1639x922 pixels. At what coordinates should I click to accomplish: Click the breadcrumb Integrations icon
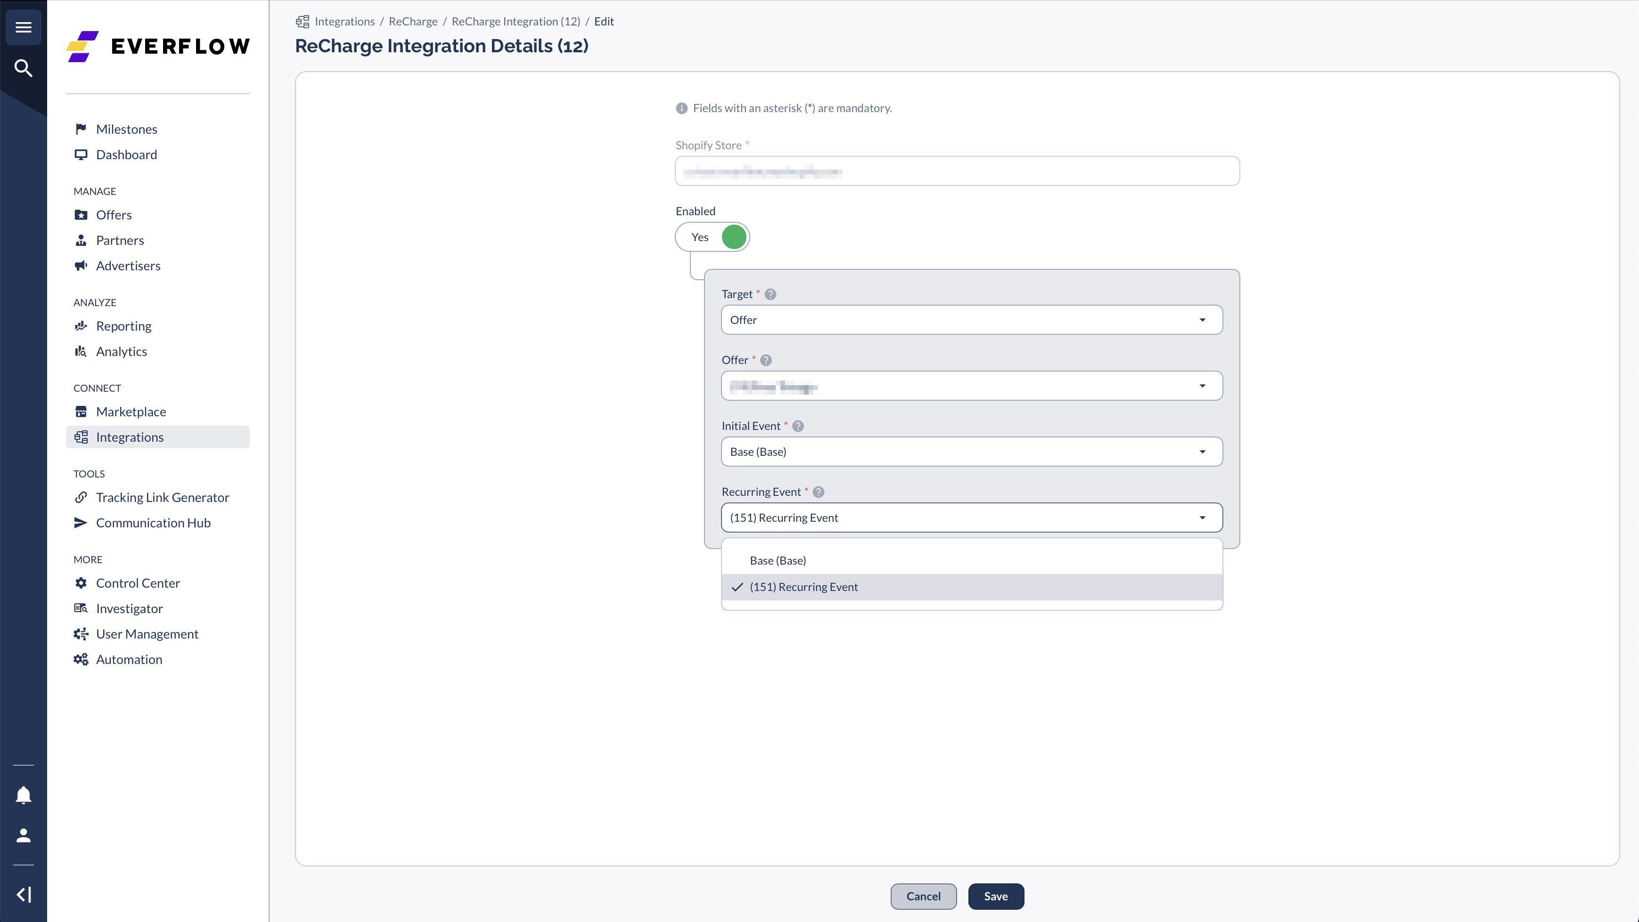pos(303,22)
